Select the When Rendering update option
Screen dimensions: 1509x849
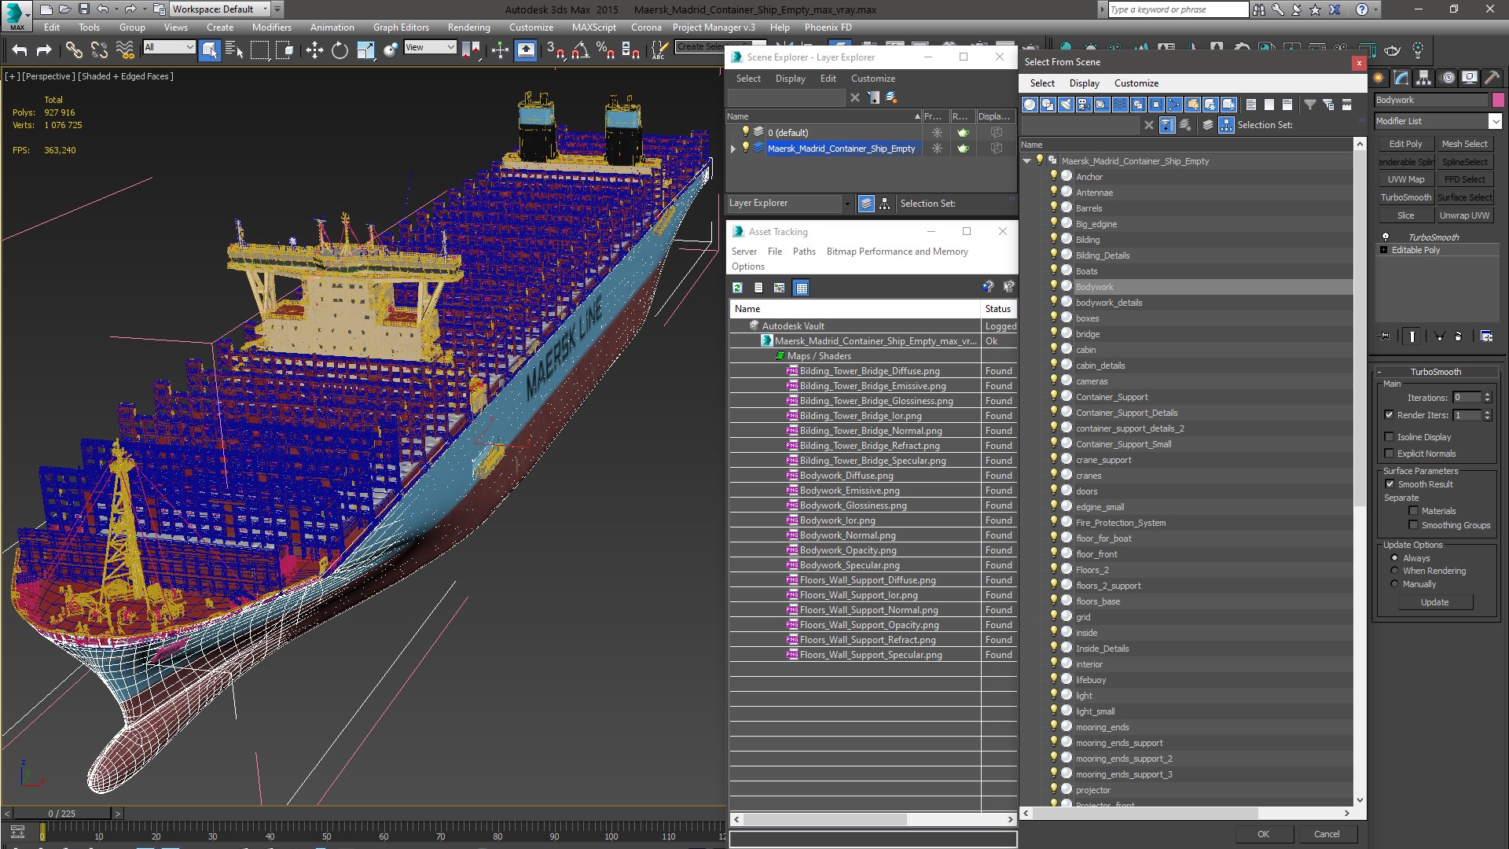(1394, 571)
